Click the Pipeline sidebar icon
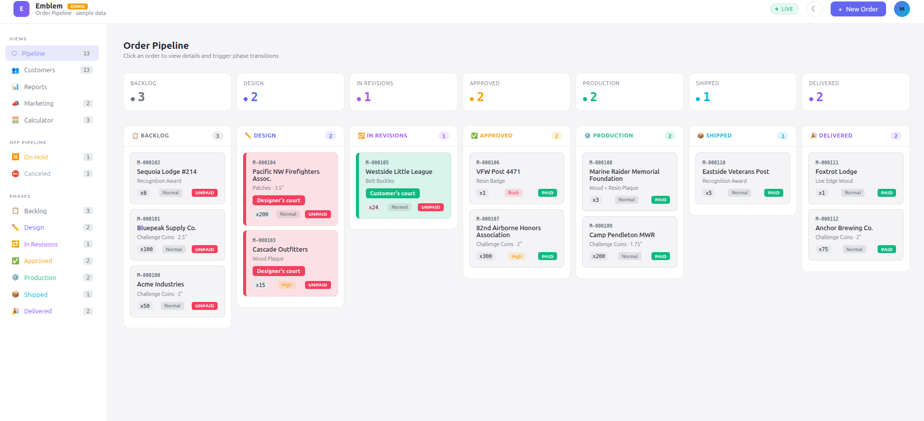924x421 pixels. point(14,53)
